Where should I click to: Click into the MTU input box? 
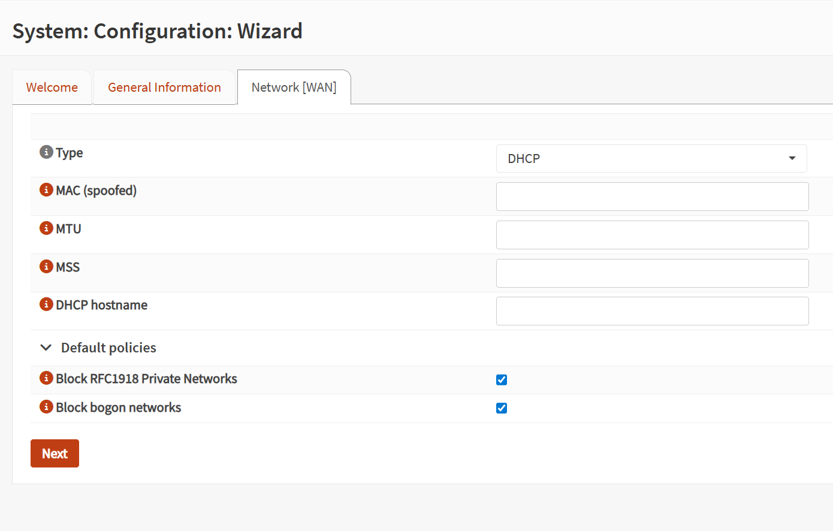(x=652, y=235)
